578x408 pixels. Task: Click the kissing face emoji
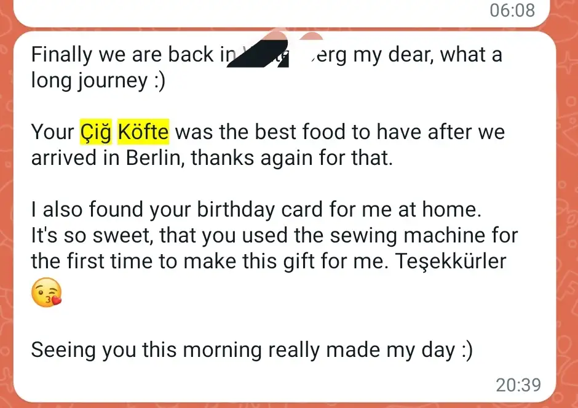pos(47,293)
